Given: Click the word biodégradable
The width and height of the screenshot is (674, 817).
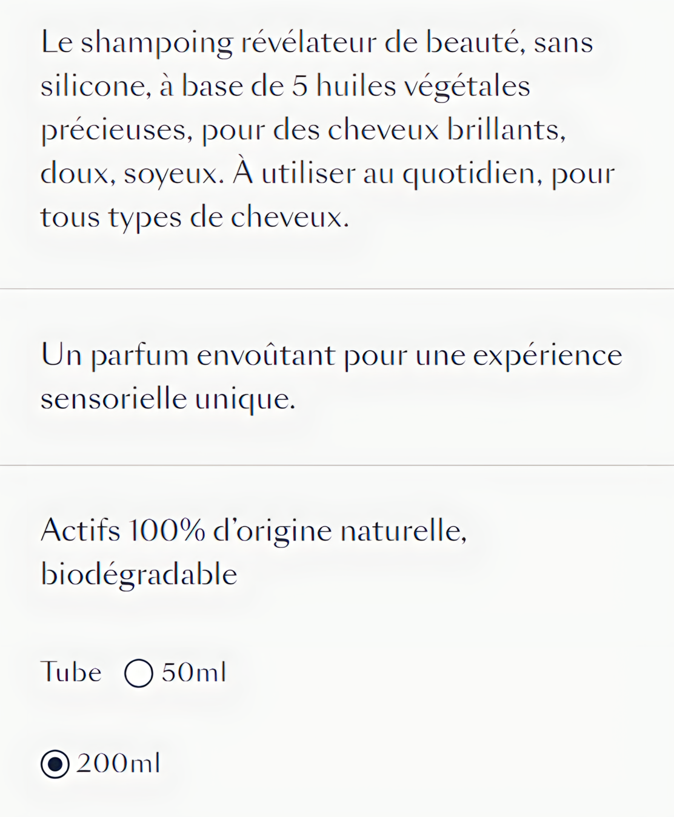Looking at the screenshot, I should click(x=139, y=574).
